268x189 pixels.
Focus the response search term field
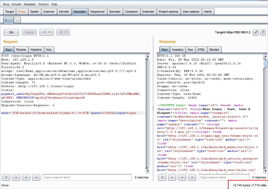coord(224,177)
